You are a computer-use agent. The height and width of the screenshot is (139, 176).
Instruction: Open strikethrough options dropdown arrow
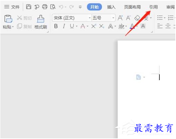[87, 26]
